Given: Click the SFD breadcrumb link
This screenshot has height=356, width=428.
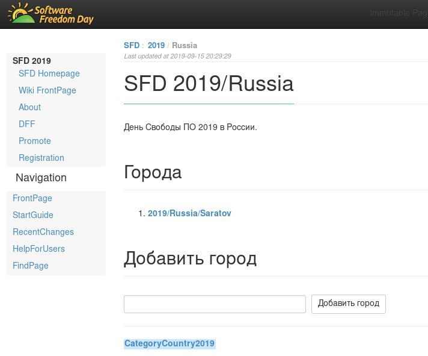Looking at the screenshot, I should (132, 45).
